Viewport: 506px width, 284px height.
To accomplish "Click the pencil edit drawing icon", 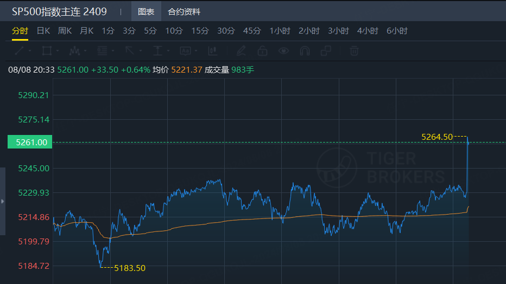I will [241, 51].
